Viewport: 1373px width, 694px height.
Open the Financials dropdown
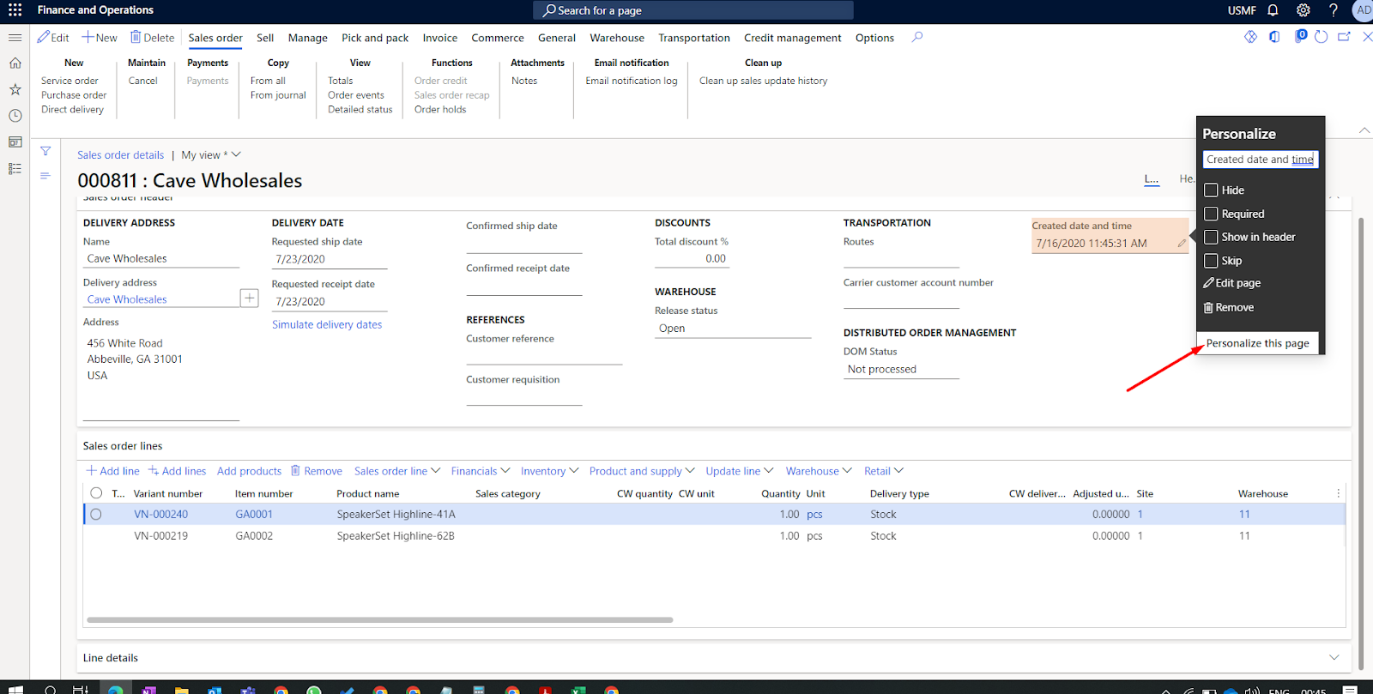point(481,471)
